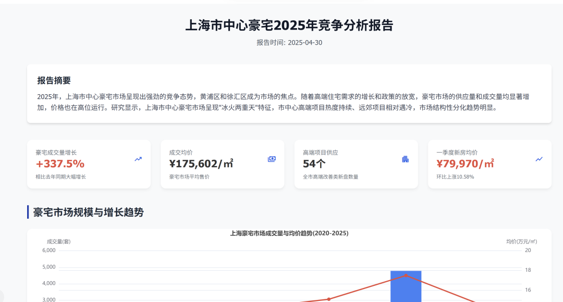Click the ¥175,602/㎡ value

coord(201,164)
